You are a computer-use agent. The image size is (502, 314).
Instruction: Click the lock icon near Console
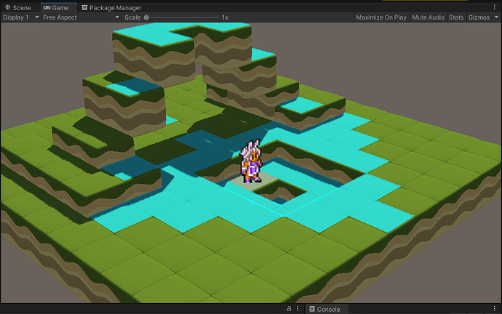[x=289, y=309]
